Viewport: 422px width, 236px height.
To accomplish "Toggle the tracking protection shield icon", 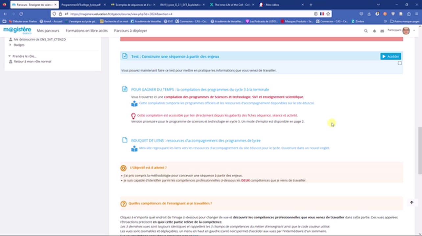I will (54, 14).
